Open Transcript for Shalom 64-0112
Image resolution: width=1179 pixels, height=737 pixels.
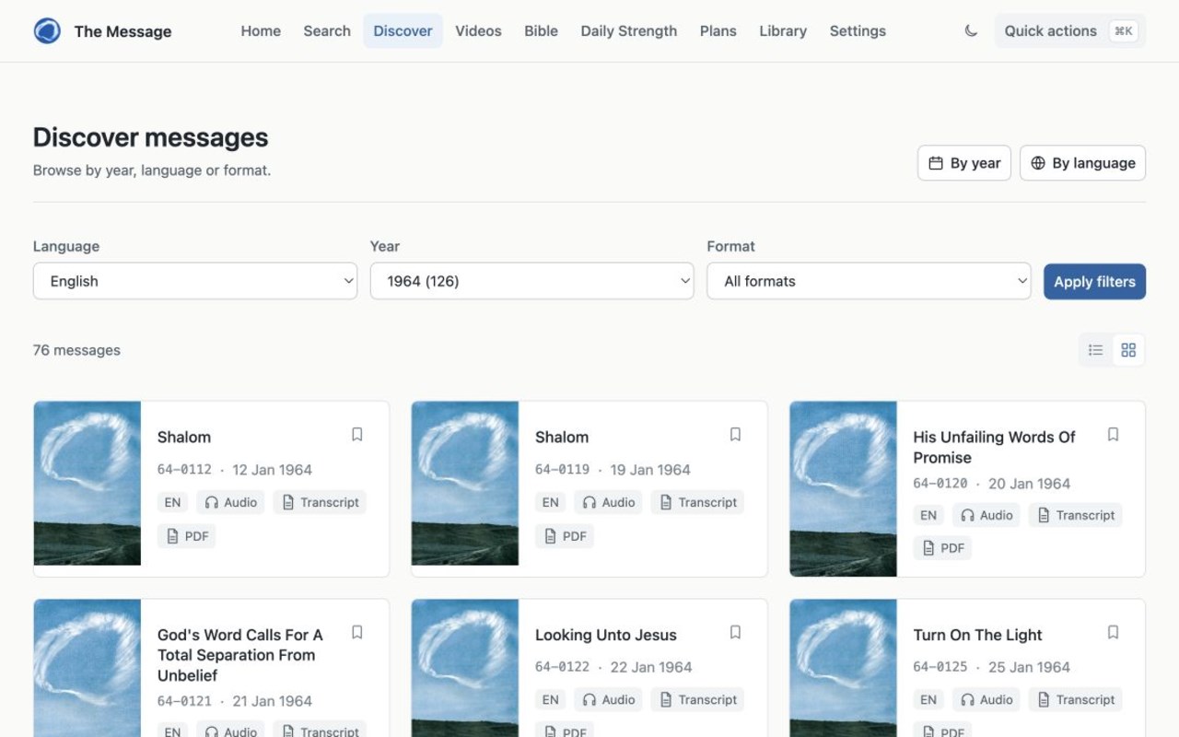(320, 502)
